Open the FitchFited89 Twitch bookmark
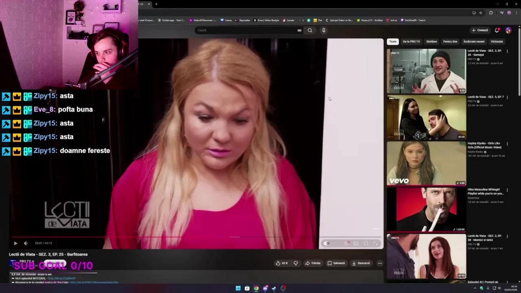This screenshot has width=521, height=293. [x=413, y=20]
